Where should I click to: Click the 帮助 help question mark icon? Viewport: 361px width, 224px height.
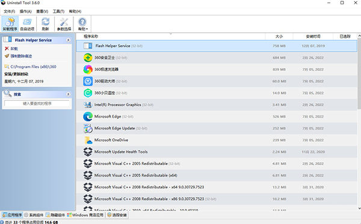[82, 22]
